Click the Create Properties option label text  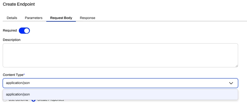(50, 100)
